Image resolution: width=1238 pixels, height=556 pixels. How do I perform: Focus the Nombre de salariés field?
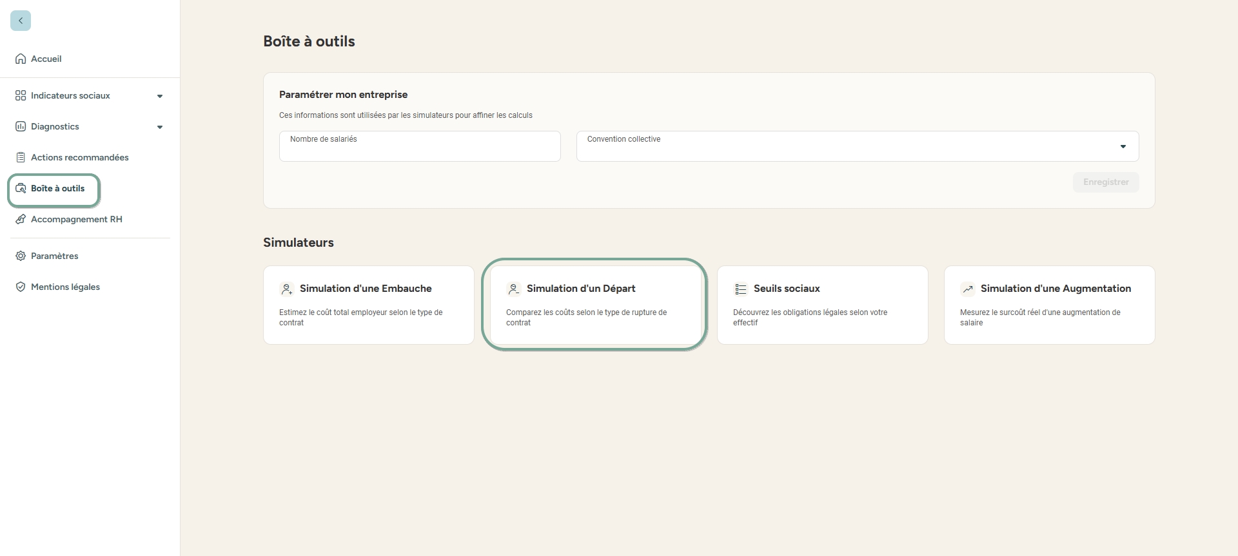tap(420, 147)
